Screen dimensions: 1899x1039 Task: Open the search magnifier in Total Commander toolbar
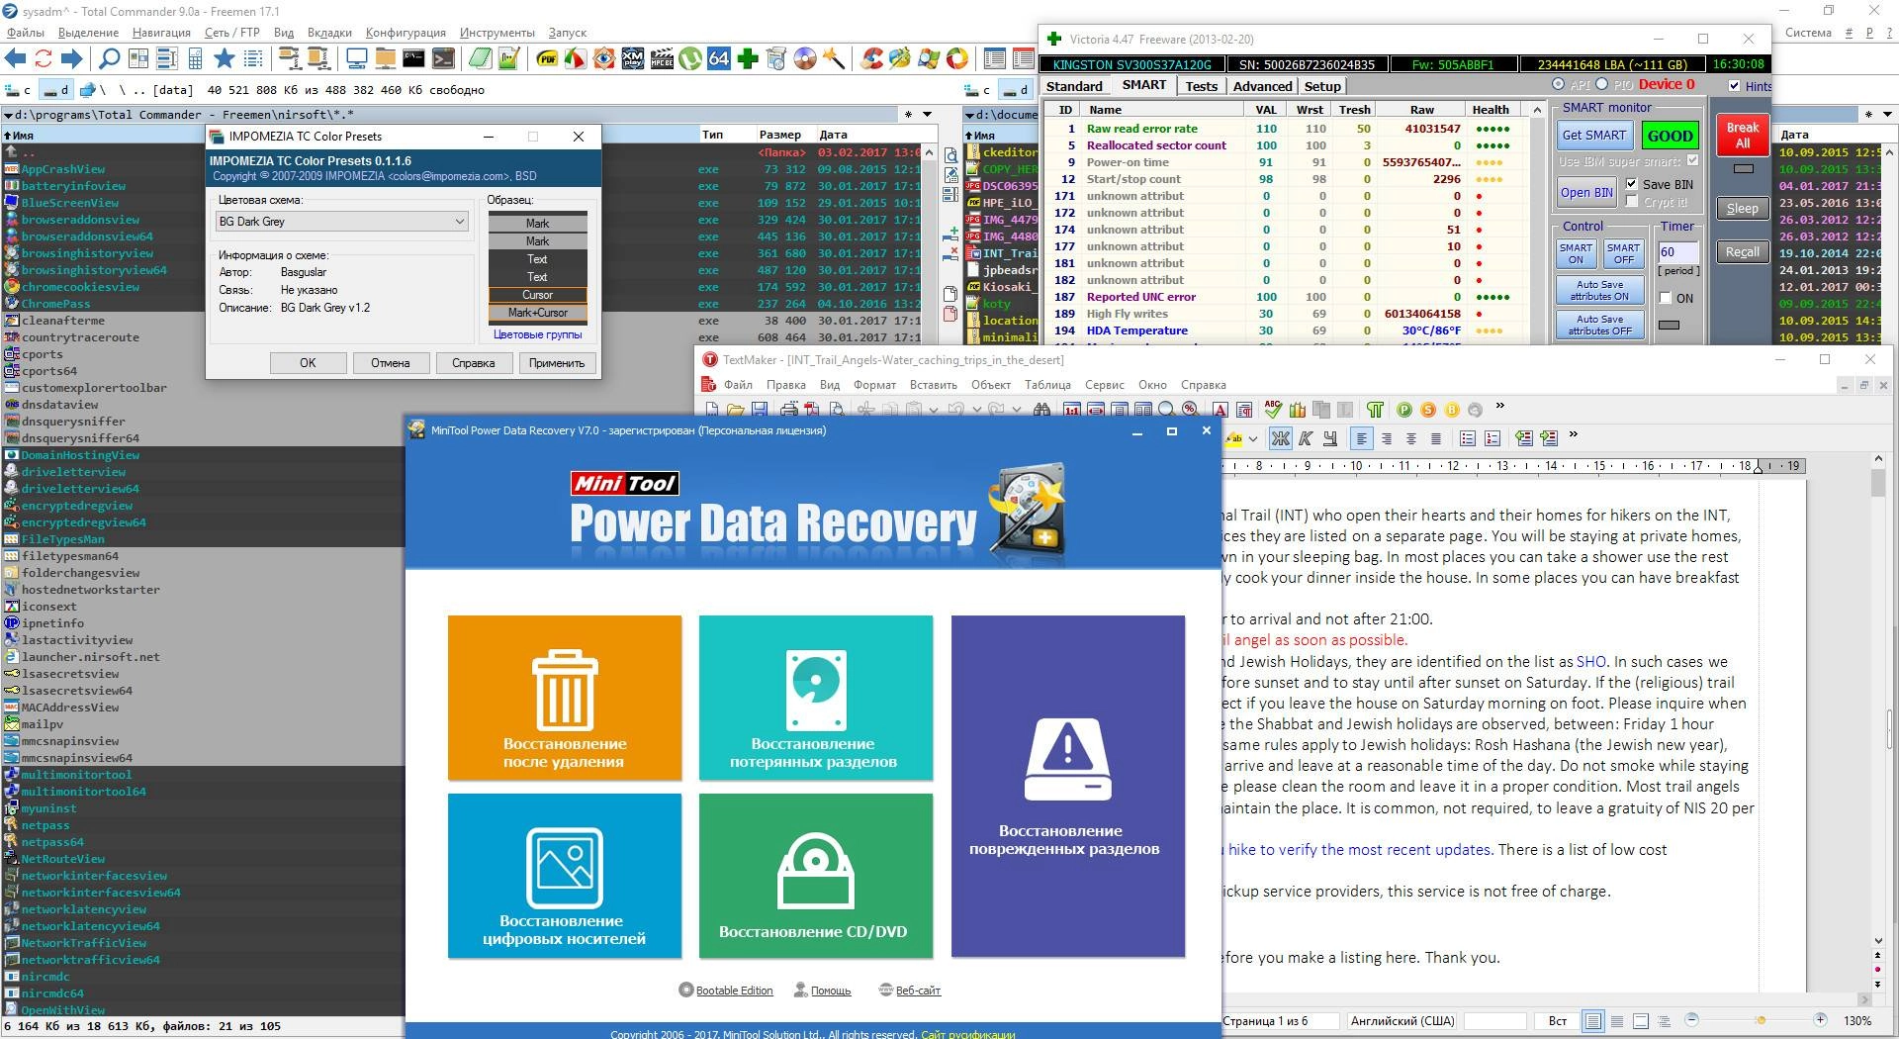(x=109, y=58)
